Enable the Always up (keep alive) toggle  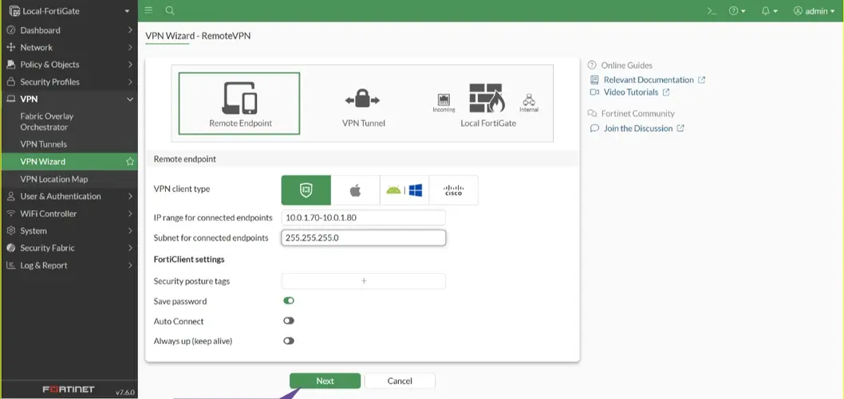pyautogui.click(x=289, y=341)
